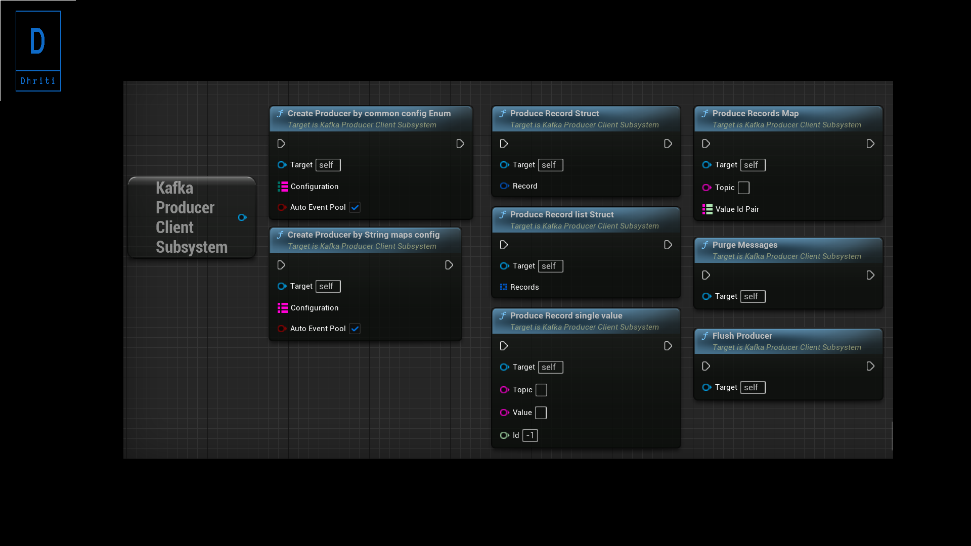Click the Value input box on Produce Record single value
Screen dimensions: 971x546
(x=541, y=413)
